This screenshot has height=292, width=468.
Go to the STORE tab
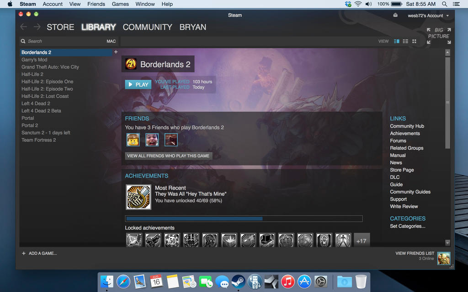[x=60, y=27]
